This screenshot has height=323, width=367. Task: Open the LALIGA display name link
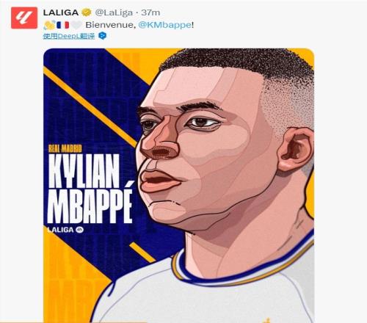point(61,12)
